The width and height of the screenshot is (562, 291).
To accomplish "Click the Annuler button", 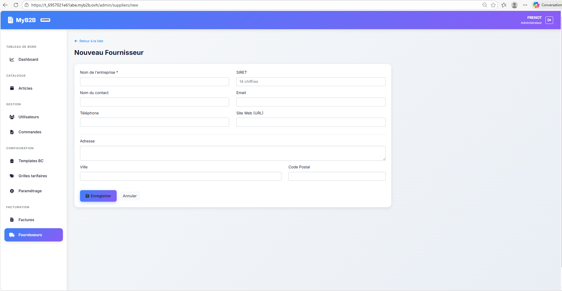I will pos(130,196).
